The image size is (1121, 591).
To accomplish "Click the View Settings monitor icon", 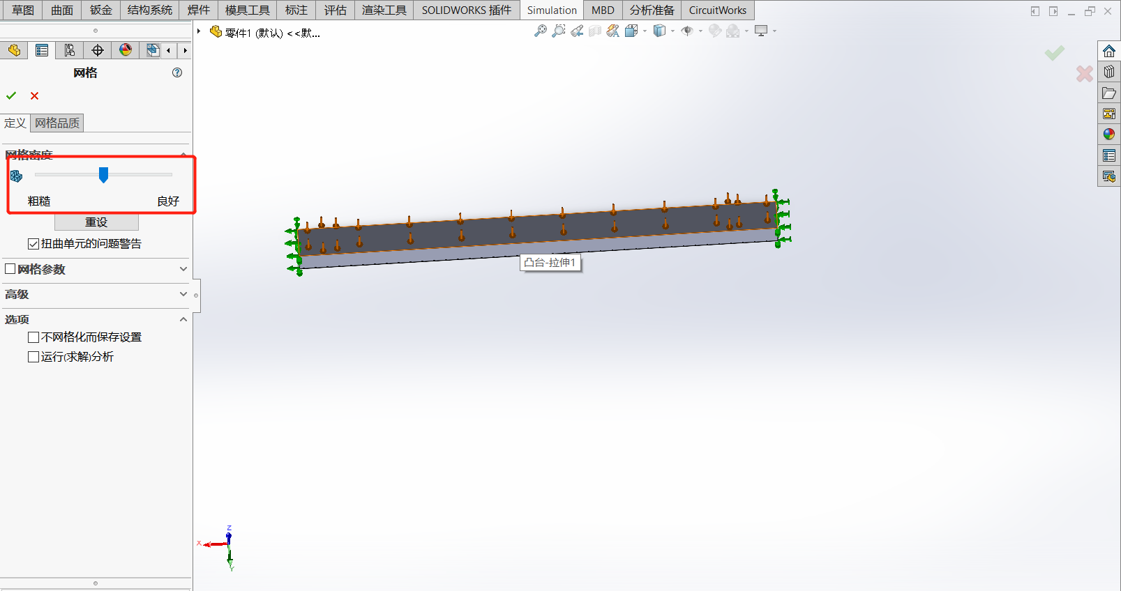I will 761,31.
